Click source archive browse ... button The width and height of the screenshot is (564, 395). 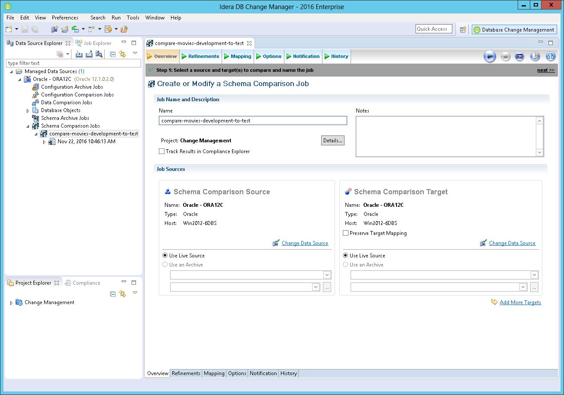327,287
